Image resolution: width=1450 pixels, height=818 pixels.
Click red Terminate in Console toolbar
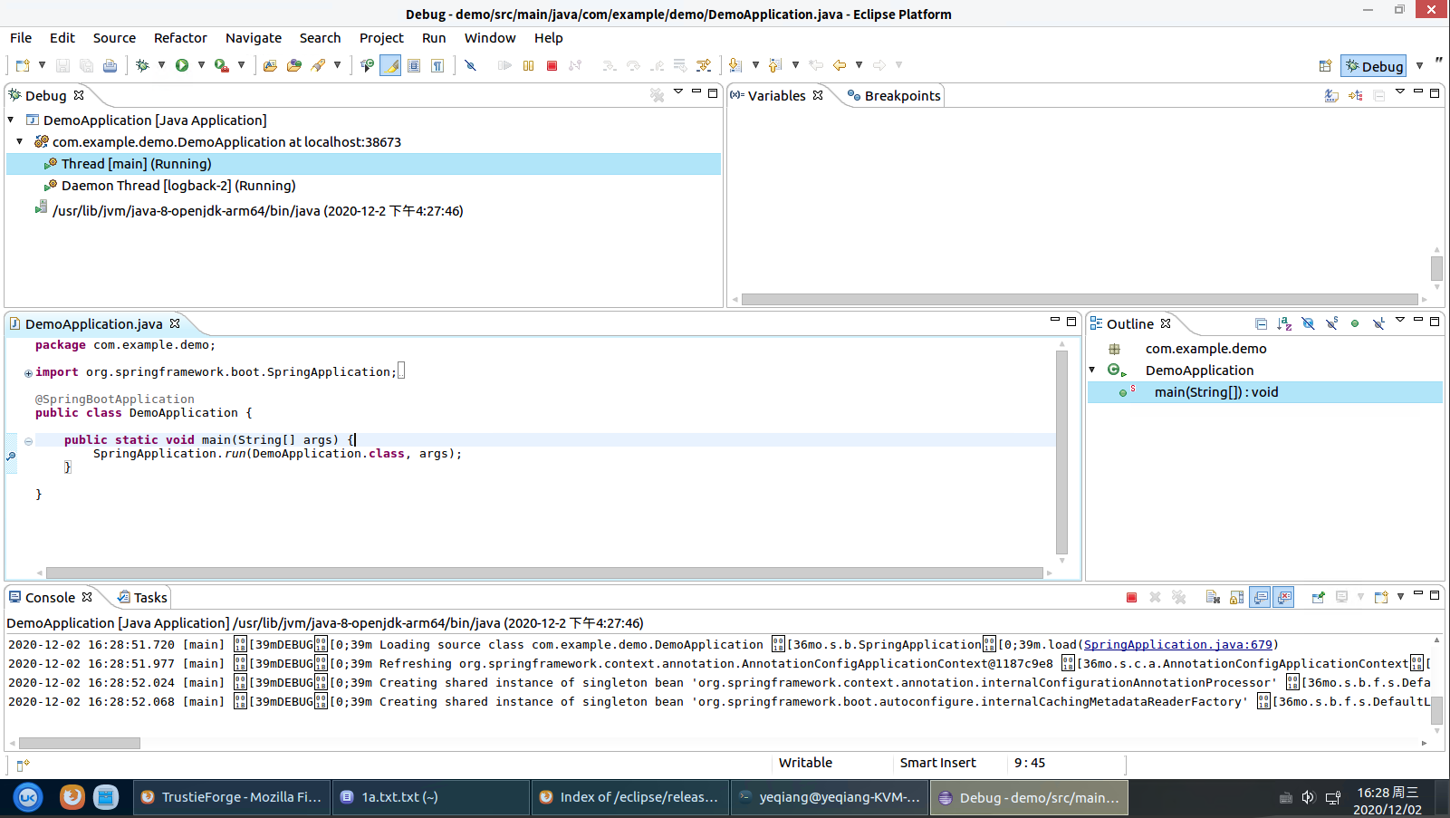1131,597
